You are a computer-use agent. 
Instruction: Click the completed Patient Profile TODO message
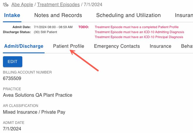137,27
